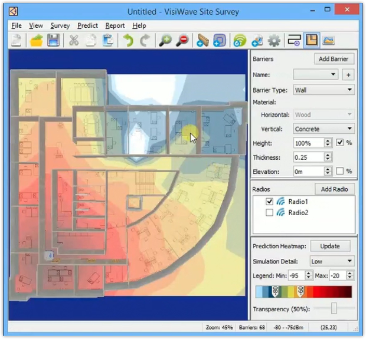This screenshot has height=339, width=366.
Task: Click the Transparency slider handle
Action: (334, 308)
